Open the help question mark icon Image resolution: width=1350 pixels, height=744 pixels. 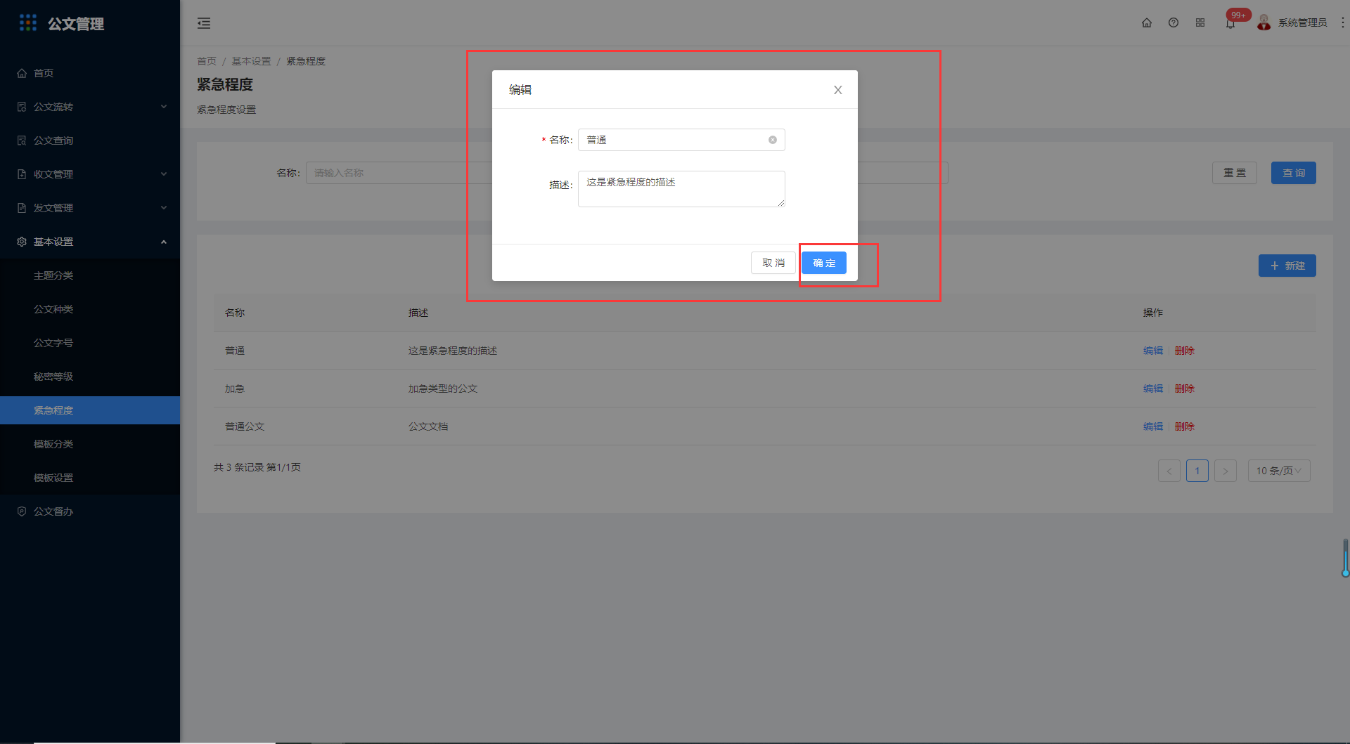point(1174,22)
